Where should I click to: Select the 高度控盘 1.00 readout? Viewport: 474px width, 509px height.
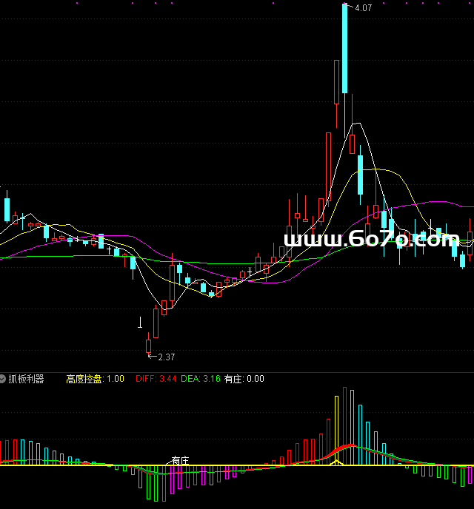(95, 379)
